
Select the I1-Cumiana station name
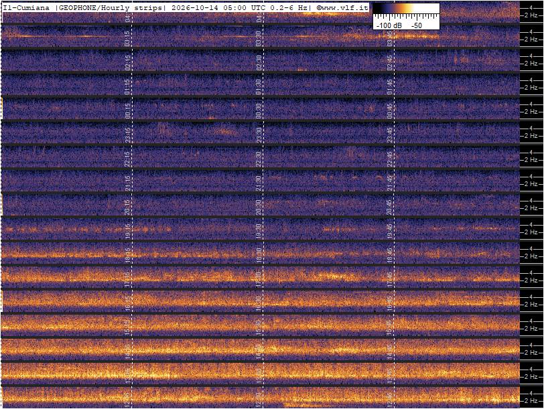[26, 7]
